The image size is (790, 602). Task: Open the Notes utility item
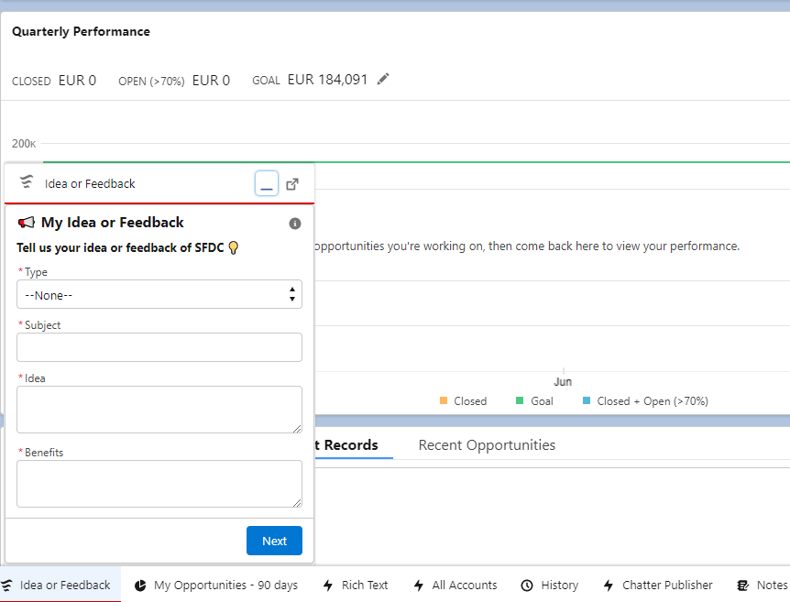(762, 586)
